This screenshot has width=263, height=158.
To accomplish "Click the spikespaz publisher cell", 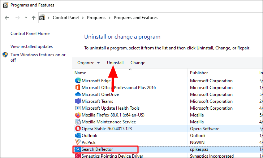I will [199, 149].
